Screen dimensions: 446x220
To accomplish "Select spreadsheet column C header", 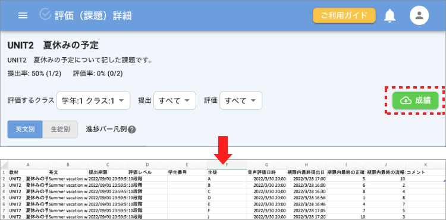I will pyautogui.click(x=108, y=165).
